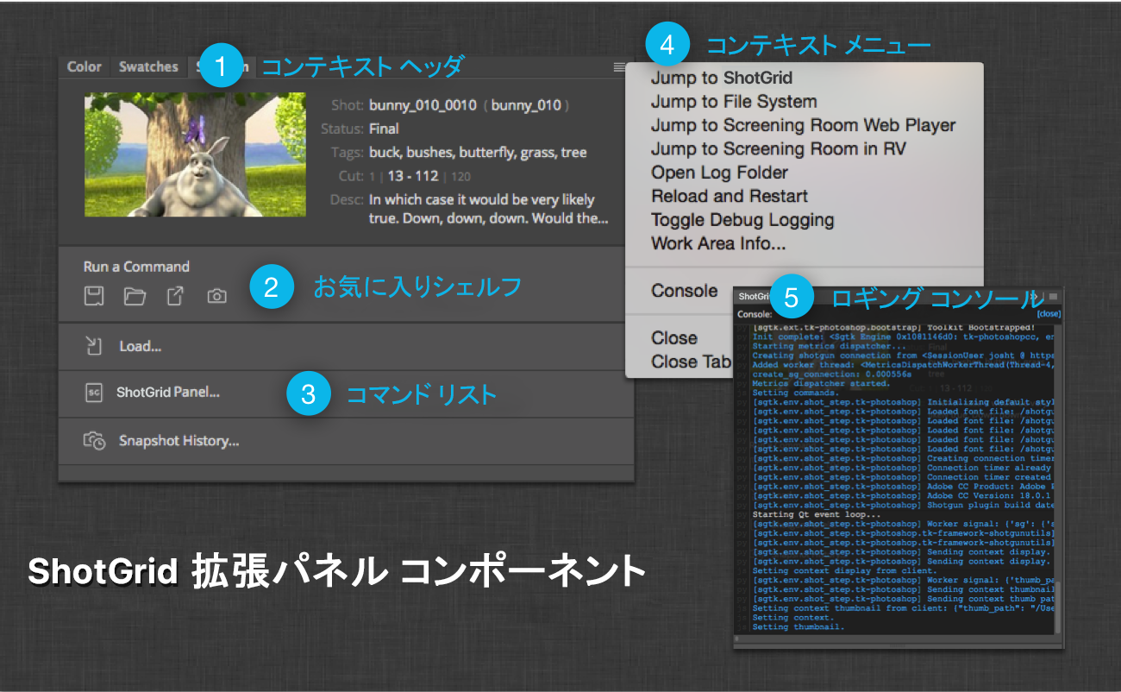Choose Open Log Folder menu entry
This screenshot has height=692, width=1121.
click(720, 173)
